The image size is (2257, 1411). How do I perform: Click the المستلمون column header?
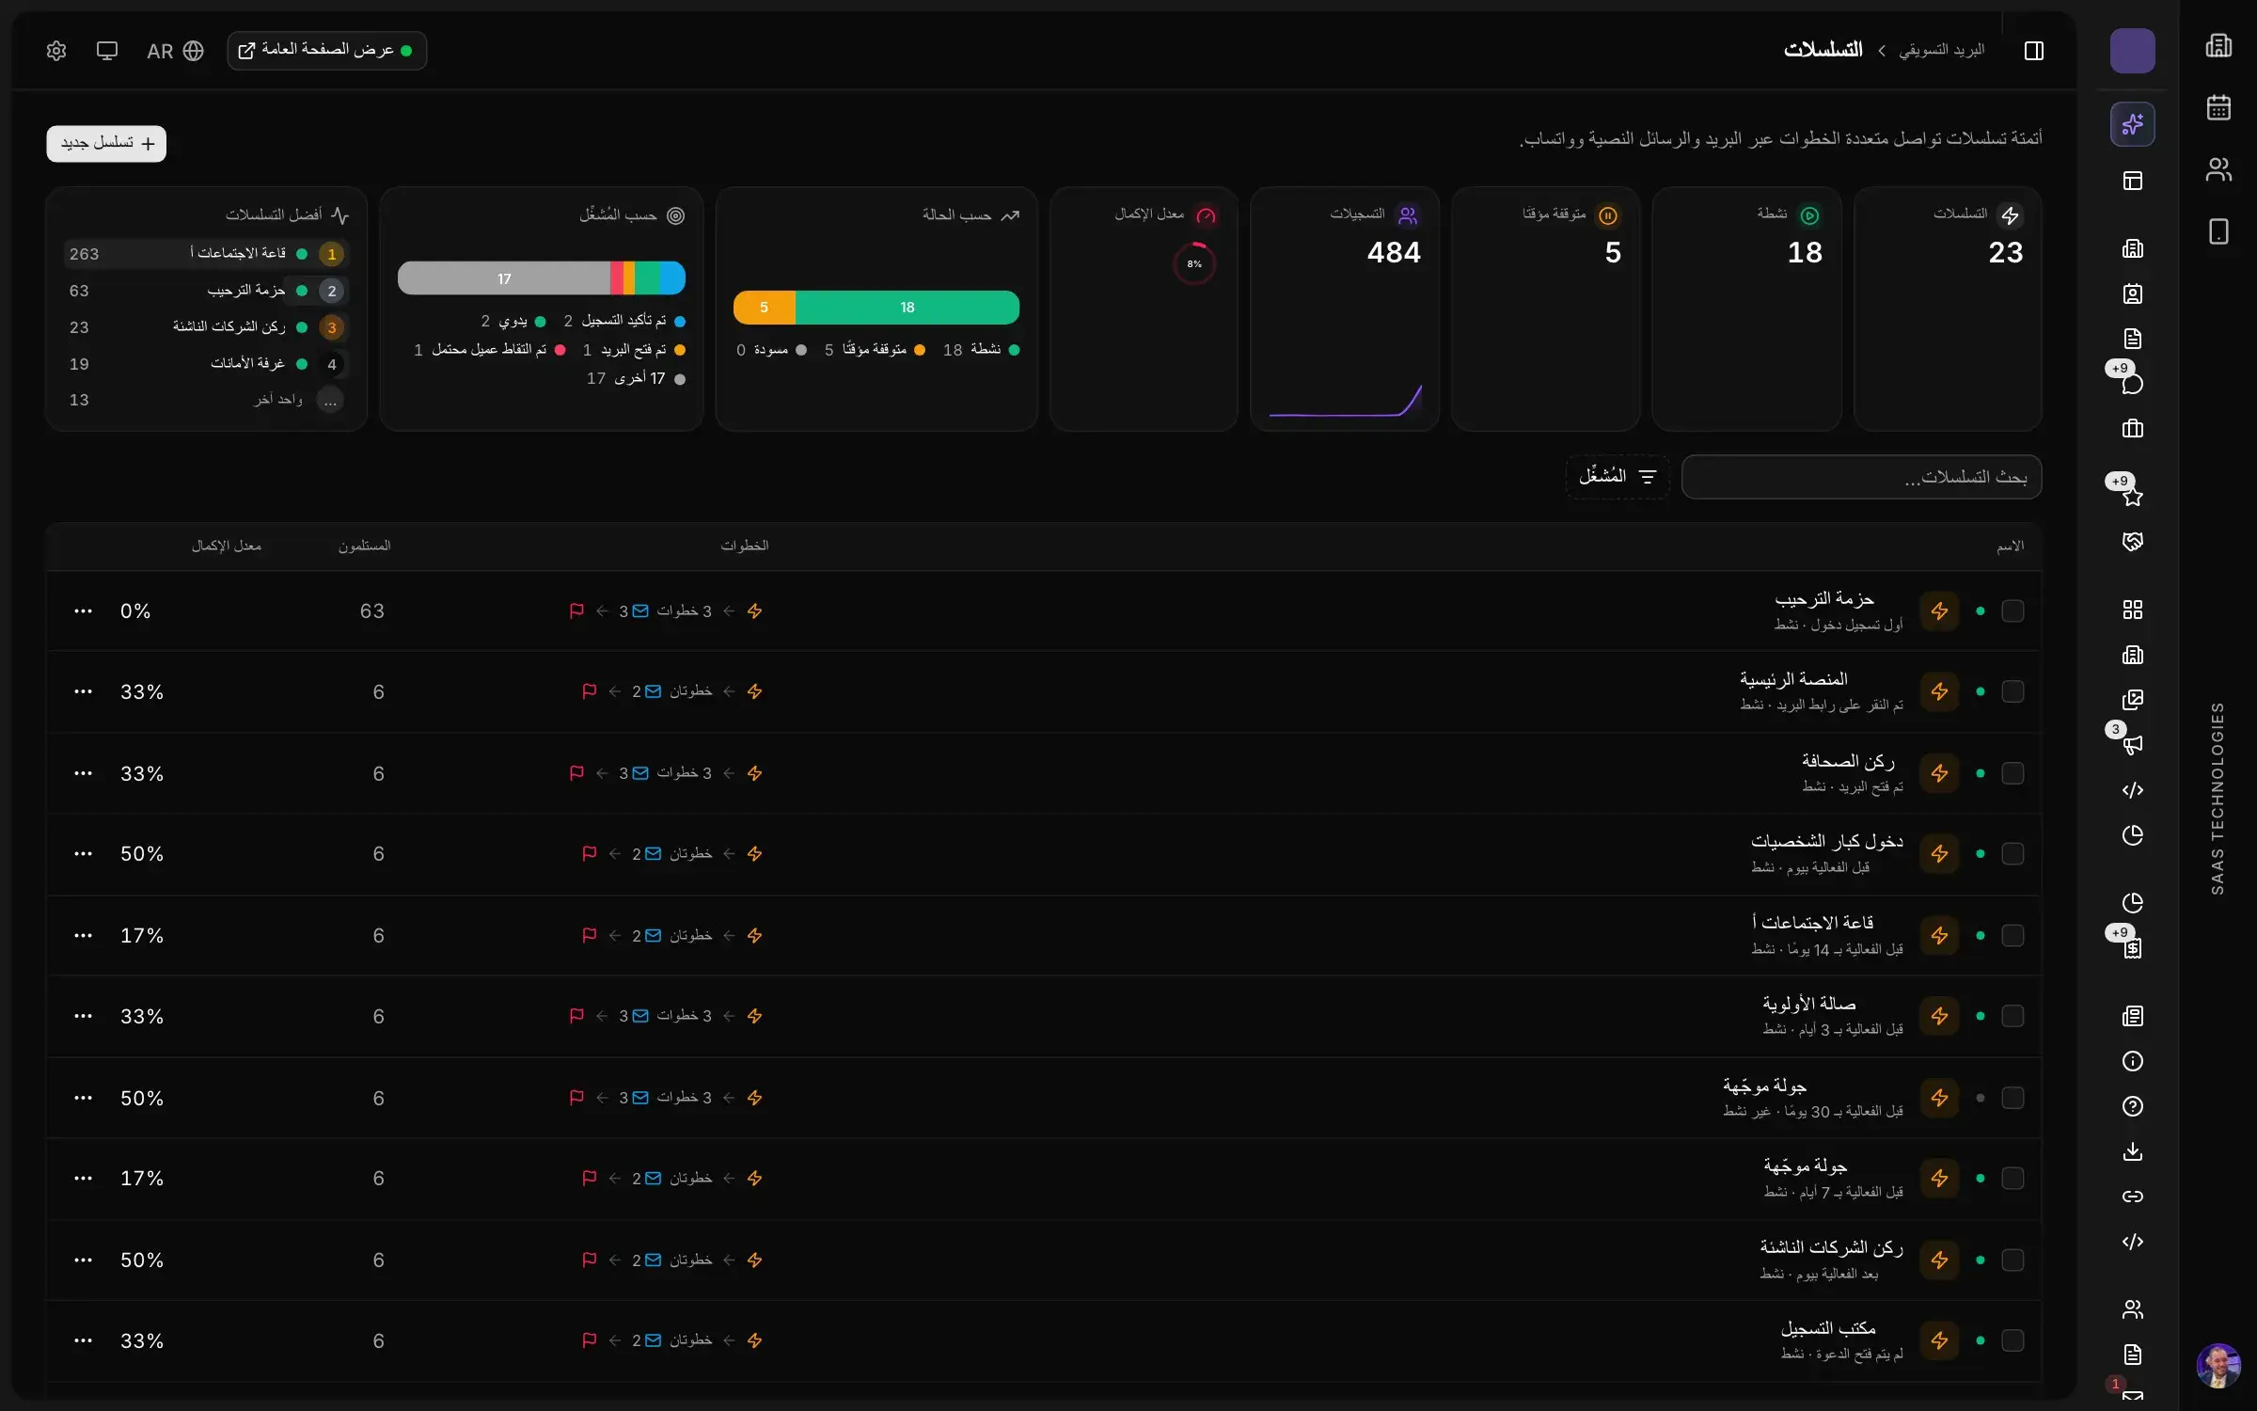(365, 547)
